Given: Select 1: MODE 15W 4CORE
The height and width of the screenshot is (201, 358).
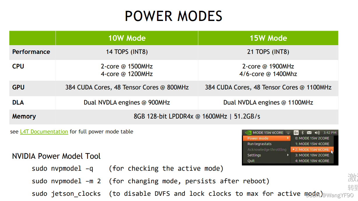Looking at the screenshot, I should point(312,144).
